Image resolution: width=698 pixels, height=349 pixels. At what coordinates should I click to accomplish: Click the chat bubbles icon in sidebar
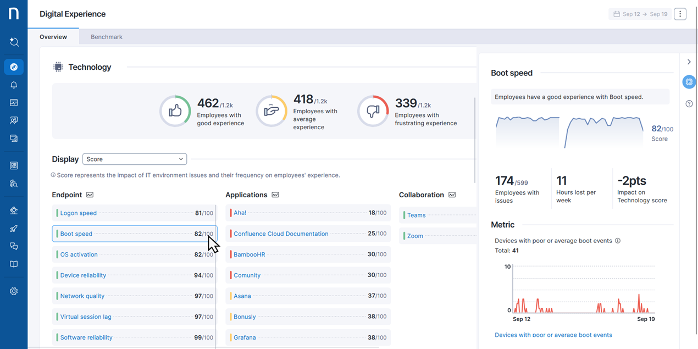click(14, 246)
